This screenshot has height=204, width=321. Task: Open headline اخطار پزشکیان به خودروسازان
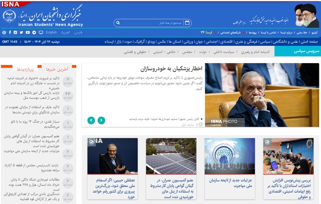tap(167, 70)
